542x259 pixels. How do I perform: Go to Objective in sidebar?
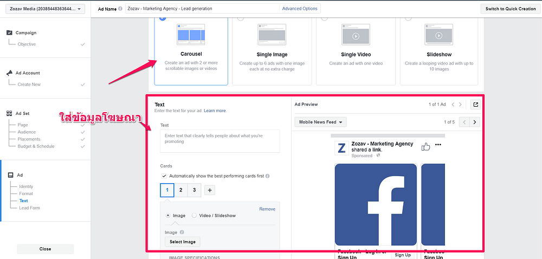27,44
